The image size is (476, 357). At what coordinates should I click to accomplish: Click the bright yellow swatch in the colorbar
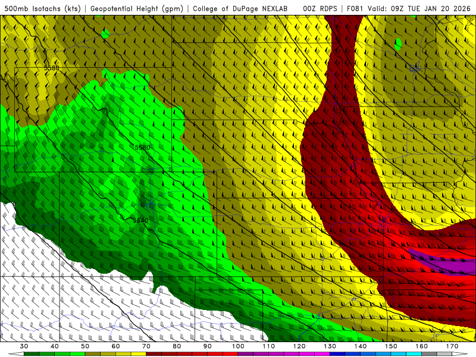click(x=139, y=354)
